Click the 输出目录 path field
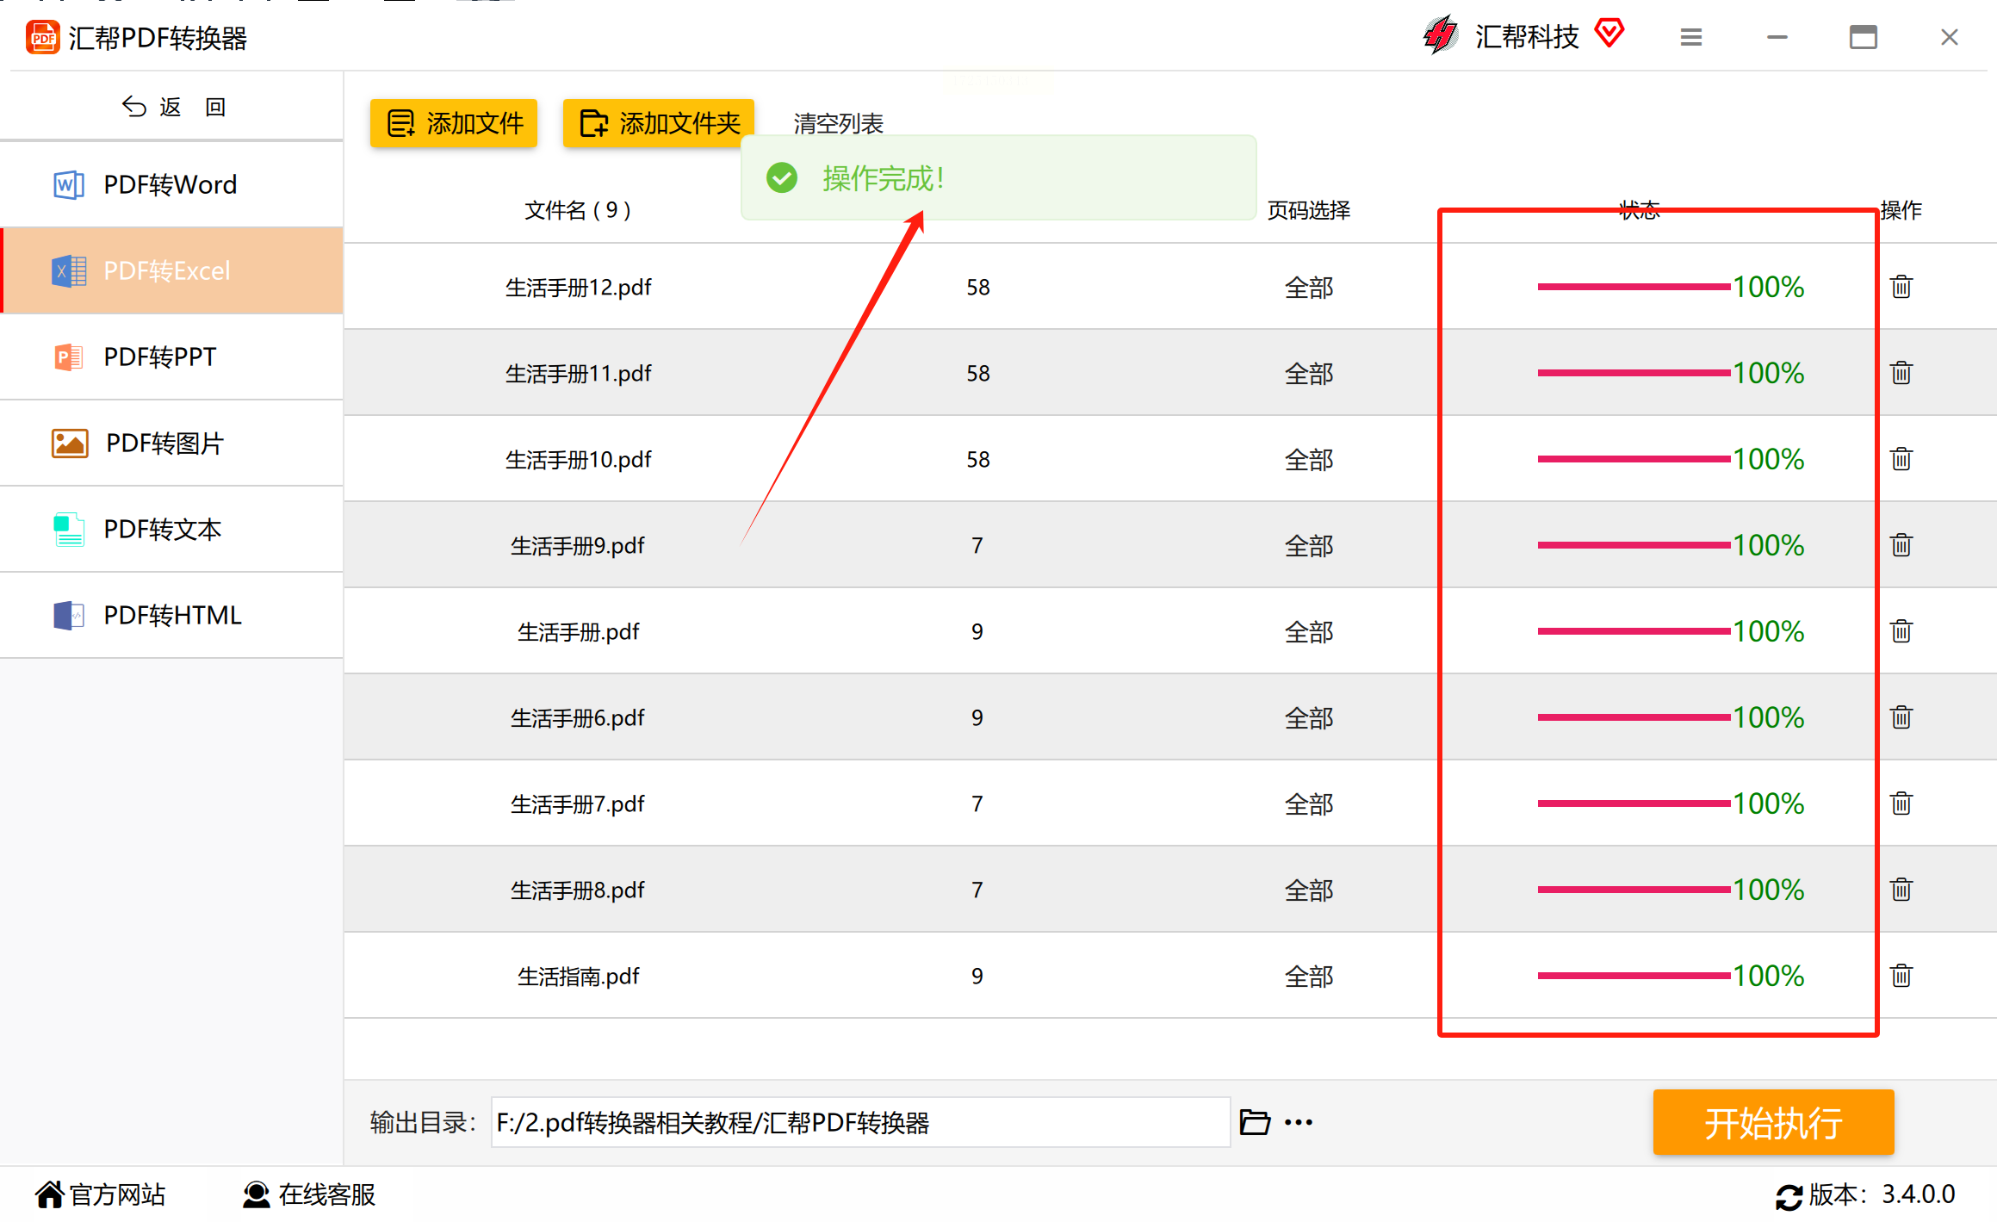The width and height of the screenshot is (1997, 1222). [x=860, y=1122]
